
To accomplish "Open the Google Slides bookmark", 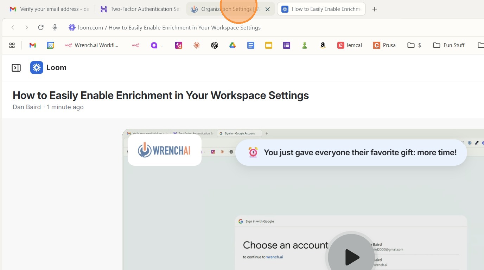I will [269, 45].
